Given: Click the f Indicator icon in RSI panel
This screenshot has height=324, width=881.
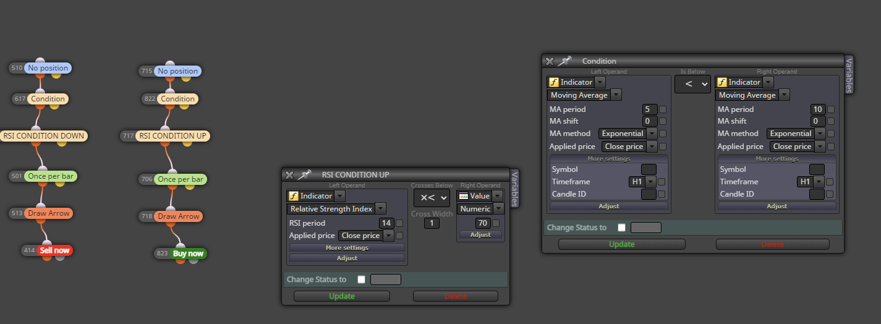Looking at the screenshot, I should pos(294,196).
